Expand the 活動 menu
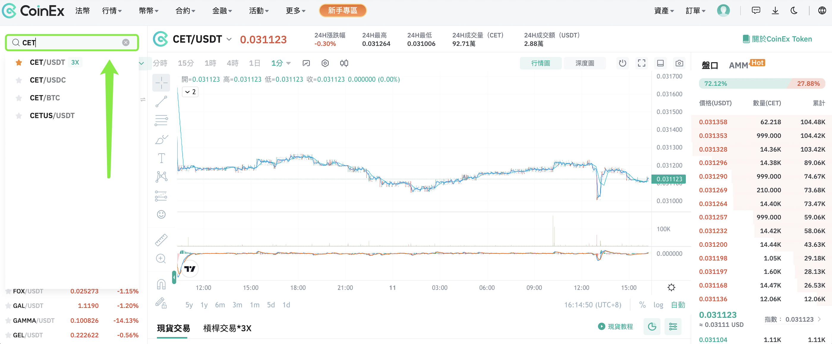Viewport: 832px width, 344px height. coord(259,11)
